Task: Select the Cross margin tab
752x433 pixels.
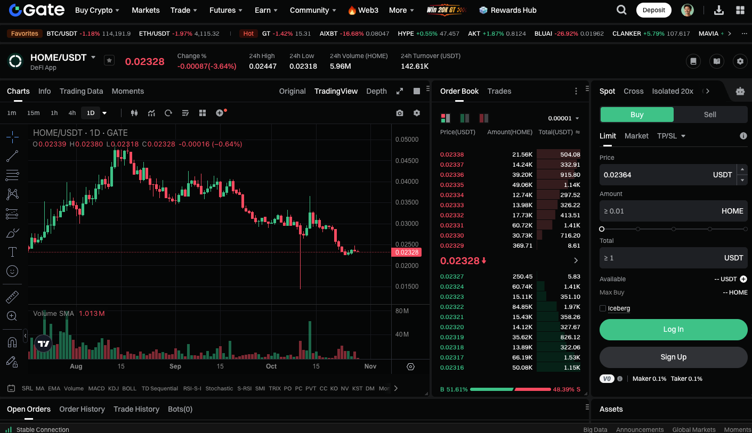Action: point(634,91)
